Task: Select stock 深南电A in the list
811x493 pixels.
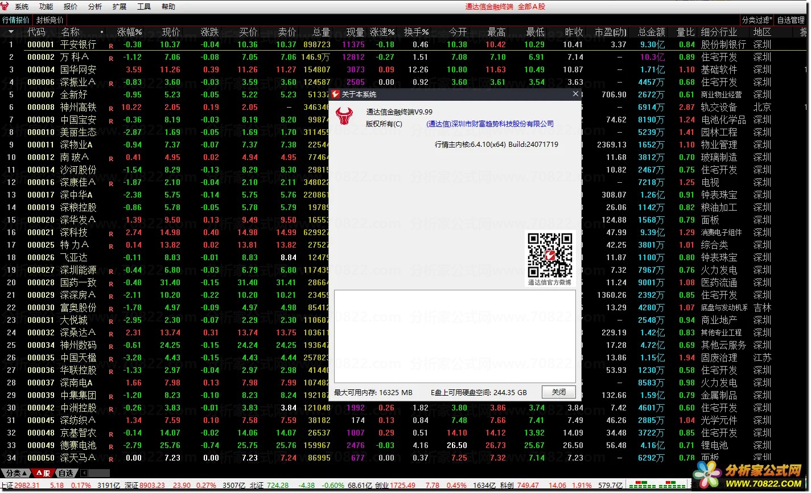Action: [77, 383]
